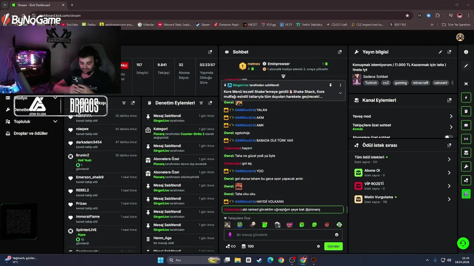This screenshot has height=266, width=474.
Task: Open Eminprowser in gift leaderboard
Action: (x=278, y=64)
